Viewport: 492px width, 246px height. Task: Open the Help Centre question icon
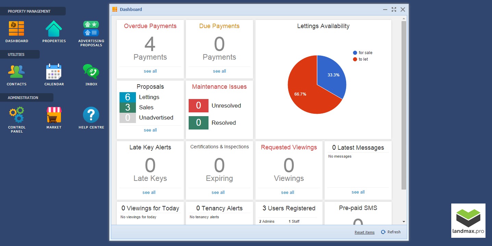pos(91,115)
